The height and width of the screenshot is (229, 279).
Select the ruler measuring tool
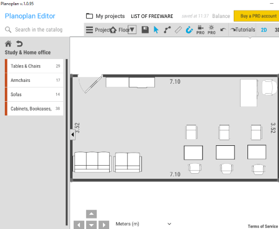[178, 30]
